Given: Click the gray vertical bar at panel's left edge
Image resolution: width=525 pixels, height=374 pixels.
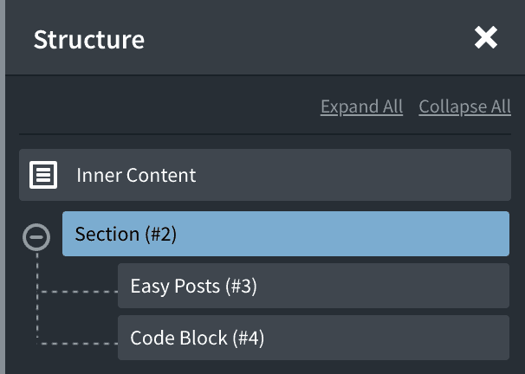Looking at the screenshot, I should click(x=3, y=187).
